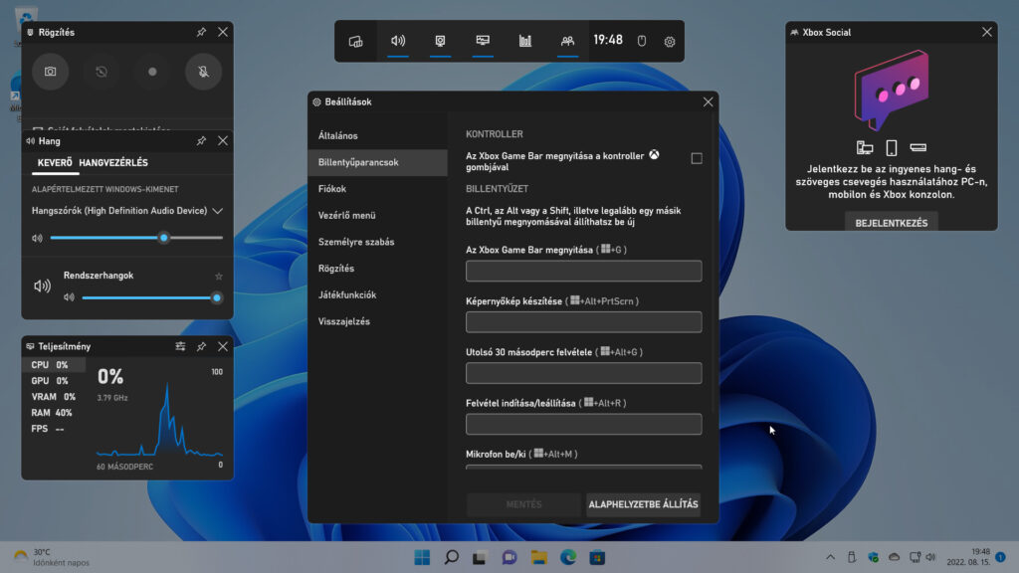The height and width of the screenshot is (573, 1019).
Task: Select the CPU metric in Teljesítmény
Action: [x=54, y=365]
